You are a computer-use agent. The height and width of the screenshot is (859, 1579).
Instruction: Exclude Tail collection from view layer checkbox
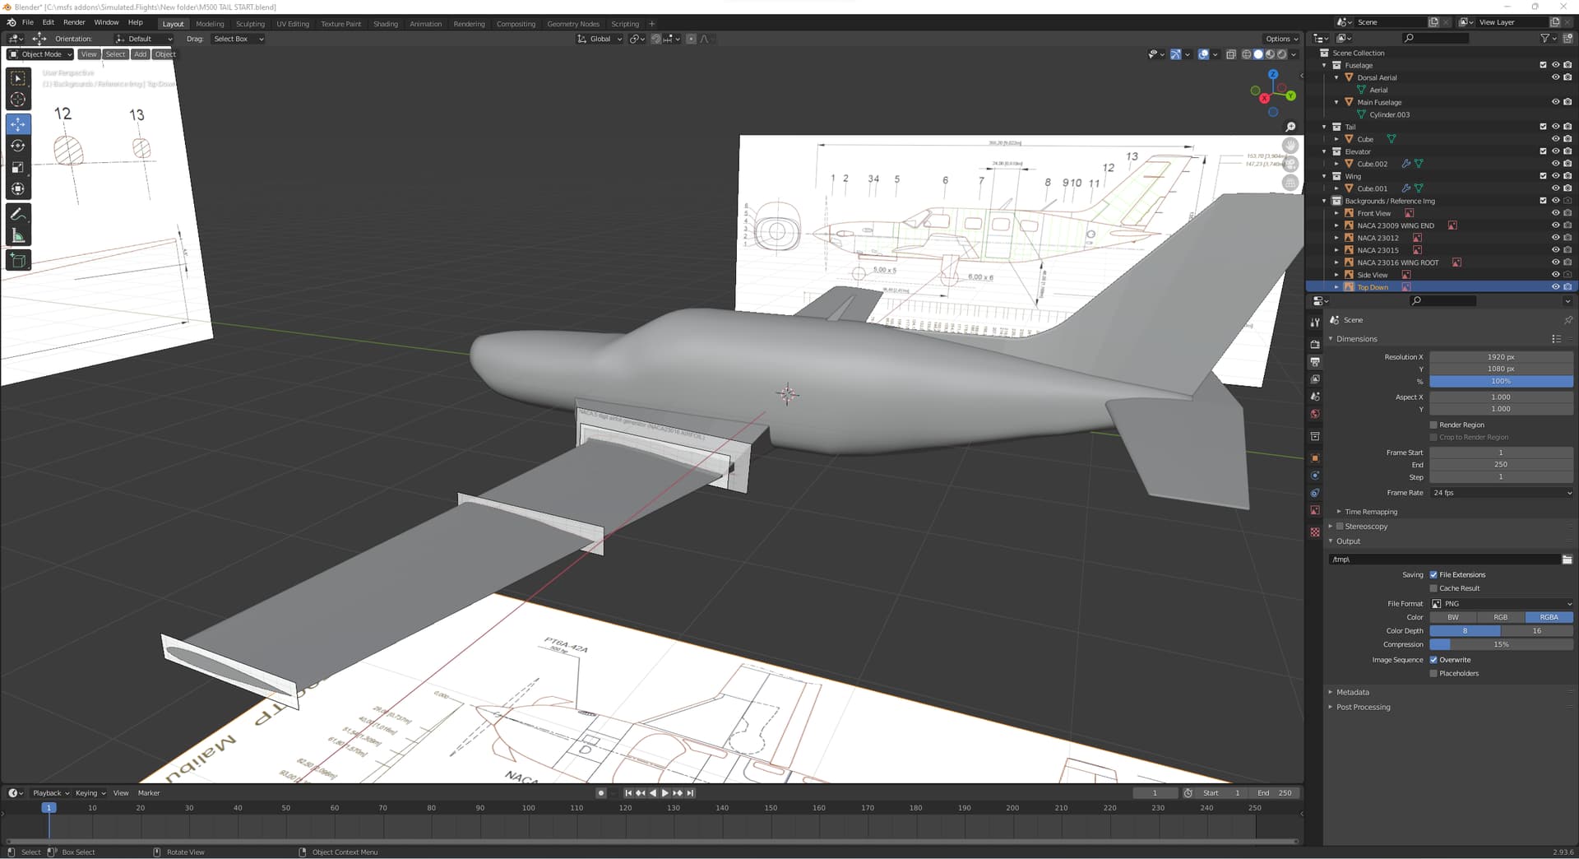pyautogui.click(x=1543, y=127)
